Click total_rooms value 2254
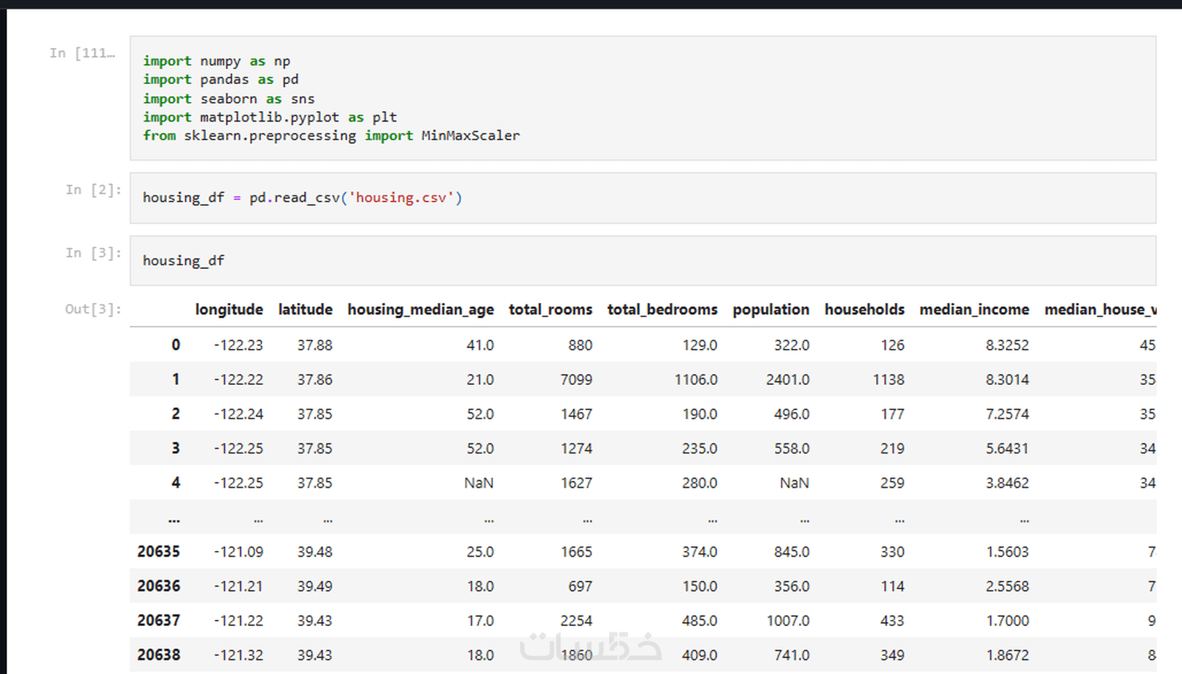Viewport: 1182px width, 674px height. pos(576,620)
